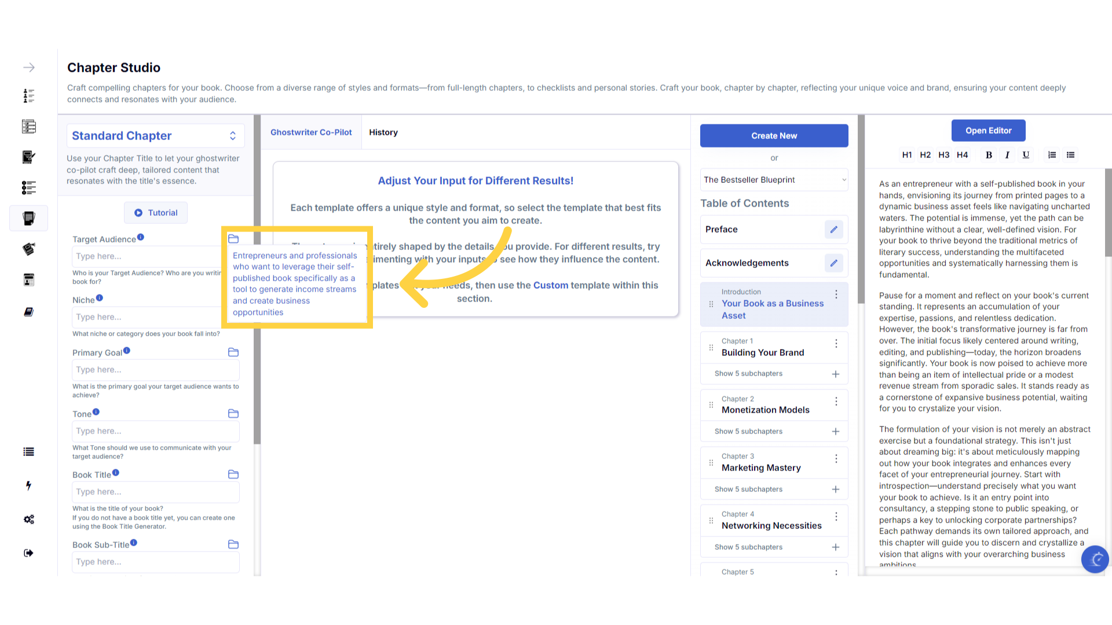Select the Ghostwriter Co-Pilot tab
The height and width of the screenshot is (625, 1112).
point(311,133)
